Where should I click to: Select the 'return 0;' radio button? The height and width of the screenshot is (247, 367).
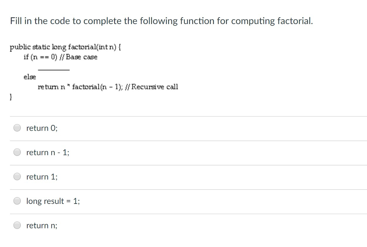click(17, 127)
